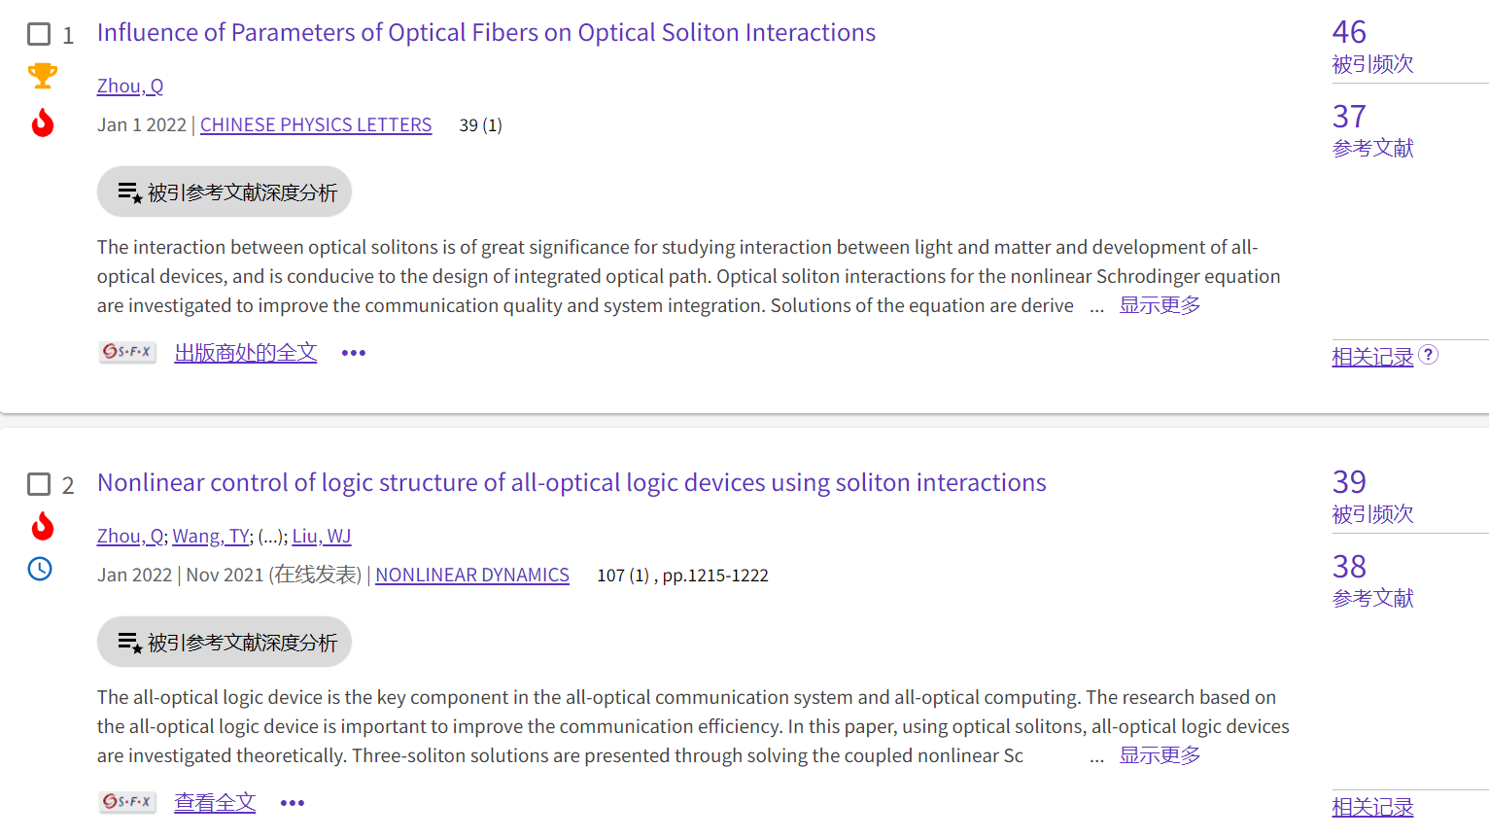Open the three-dot more options in result 2
The width and height of the screenshot is (1489, 838).
pyautogui.click(x=293, y=803)
